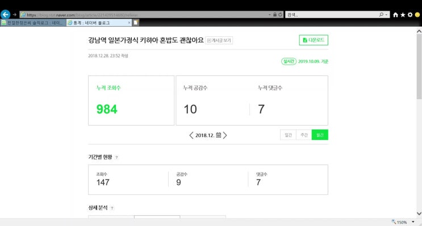This screenshot has width=422, height=226.
Task: Click the browser search box
Action: [x=332, y=15]
